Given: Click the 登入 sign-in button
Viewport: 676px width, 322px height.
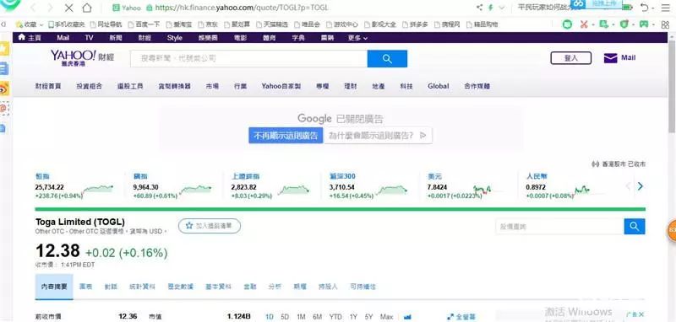Looking at the screenshot, I should tap(571, 58).
